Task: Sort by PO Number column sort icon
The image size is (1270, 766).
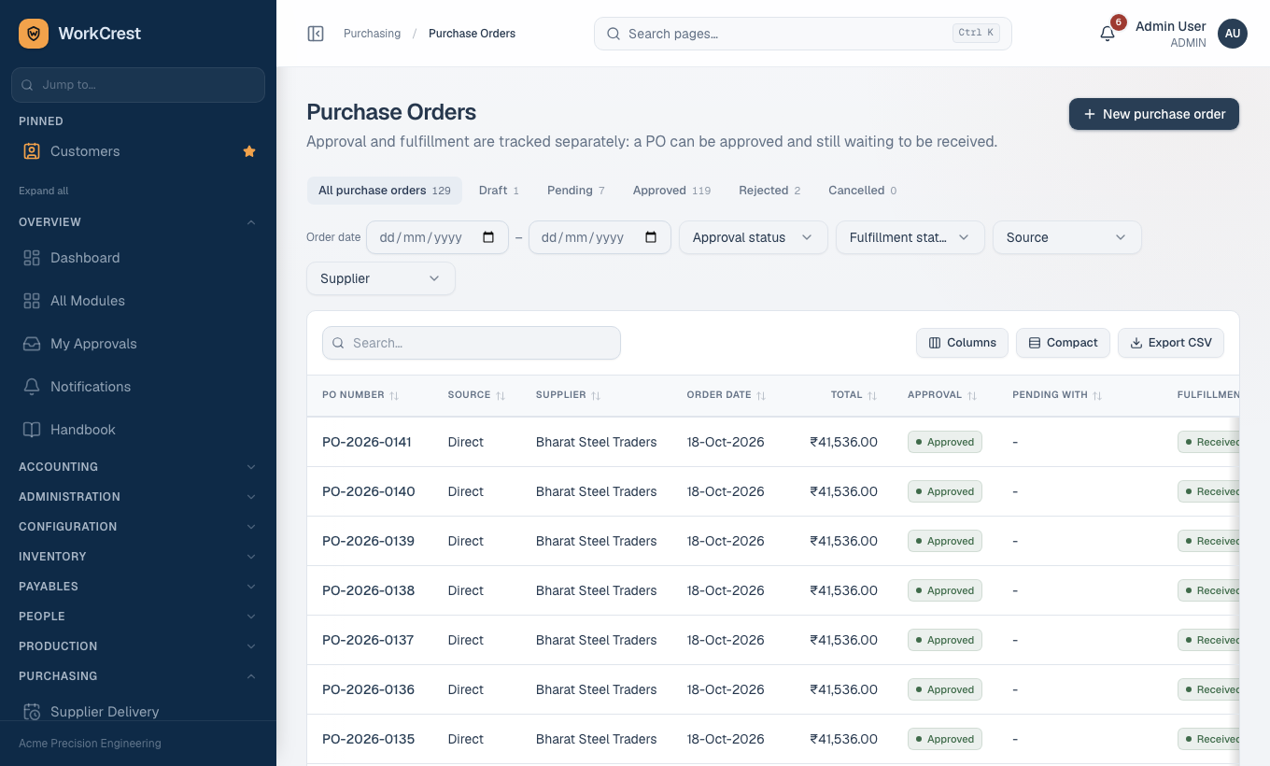Action: click(394, 395)
